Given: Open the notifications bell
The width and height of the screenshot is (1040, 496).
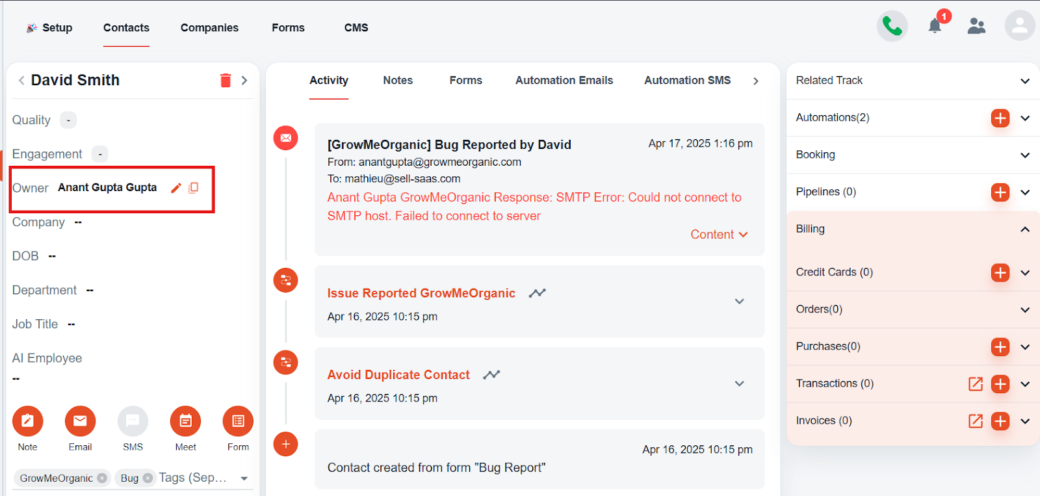Looking at the screenshot, I should click(x=935, y=26).
